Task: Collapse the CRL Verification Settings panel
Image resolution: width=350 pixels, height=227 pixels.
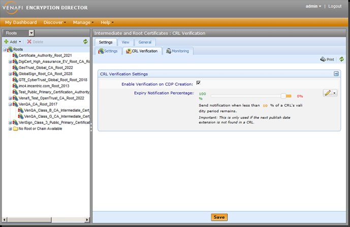Action: (x=336, y=74)
